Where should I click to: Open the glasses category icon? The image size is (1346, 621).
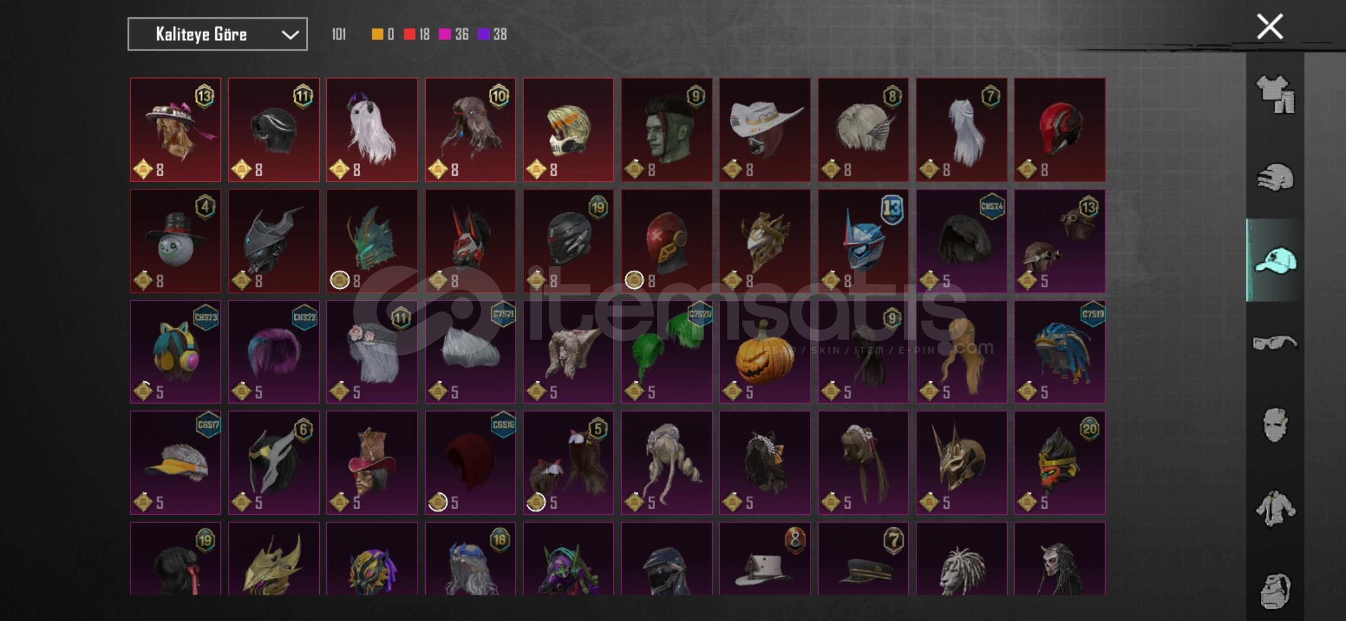[1275, 343]
